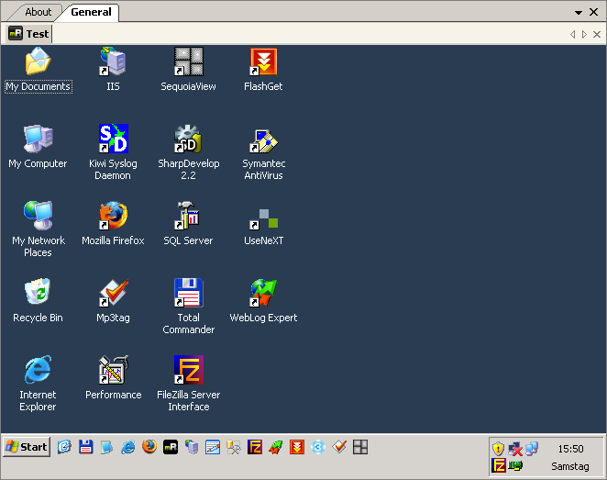The image size is (607, 480).
Task: Click the SharpDevelop 2.2 desktop icon
Action: (188, 152)
